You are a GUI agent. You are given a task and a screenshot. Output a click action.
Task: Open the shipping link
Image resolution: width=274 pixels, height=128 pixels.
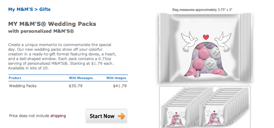58,116
